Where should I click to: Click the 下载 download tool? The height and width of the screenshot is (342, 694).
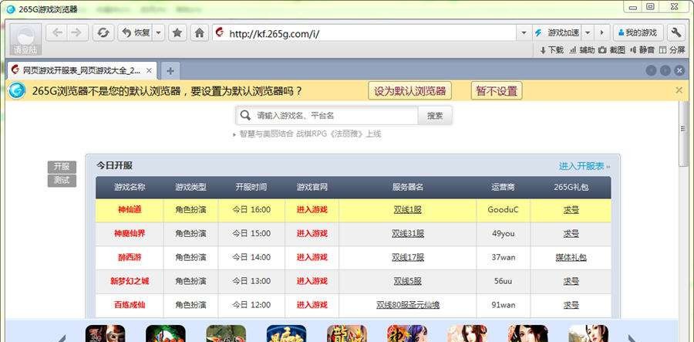(552, 50)
